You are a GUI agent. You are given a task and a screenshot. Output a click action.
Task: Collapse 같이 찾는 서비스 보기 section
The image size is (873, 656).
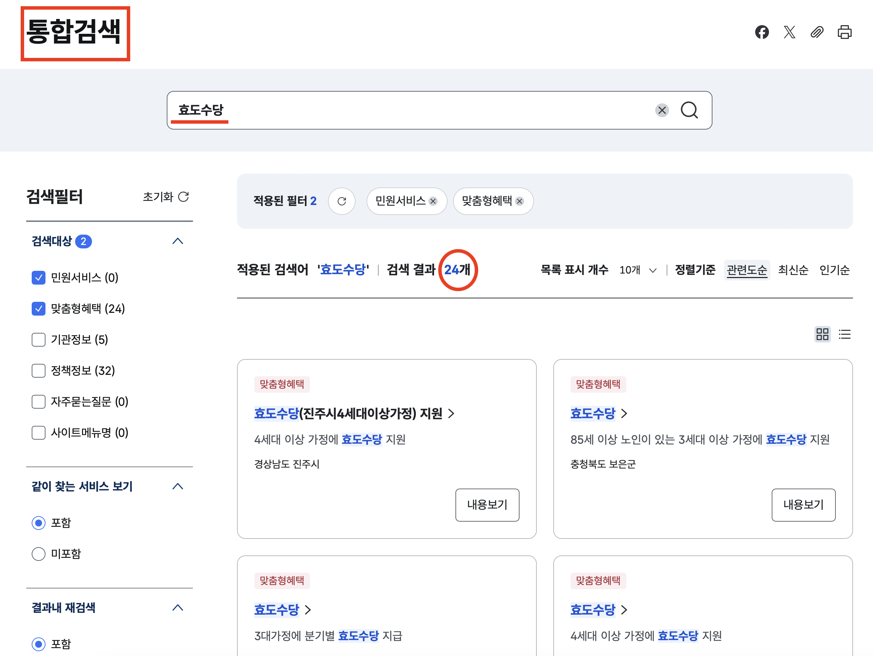click(x=178, y=486)
